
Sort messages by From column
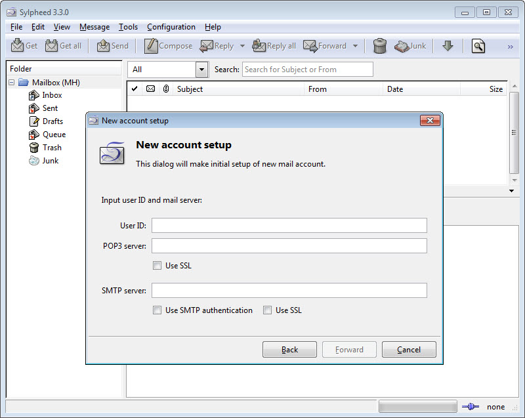click(343, 89)
